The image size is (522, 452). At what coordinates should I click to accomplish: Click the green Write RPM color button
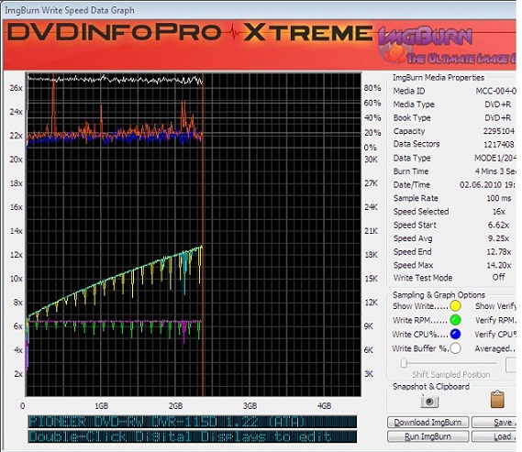coord(455,320)
